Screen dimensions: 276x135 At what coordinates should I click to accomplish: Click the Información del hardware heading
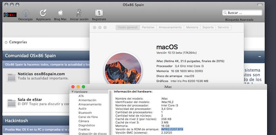coord(133,92)
